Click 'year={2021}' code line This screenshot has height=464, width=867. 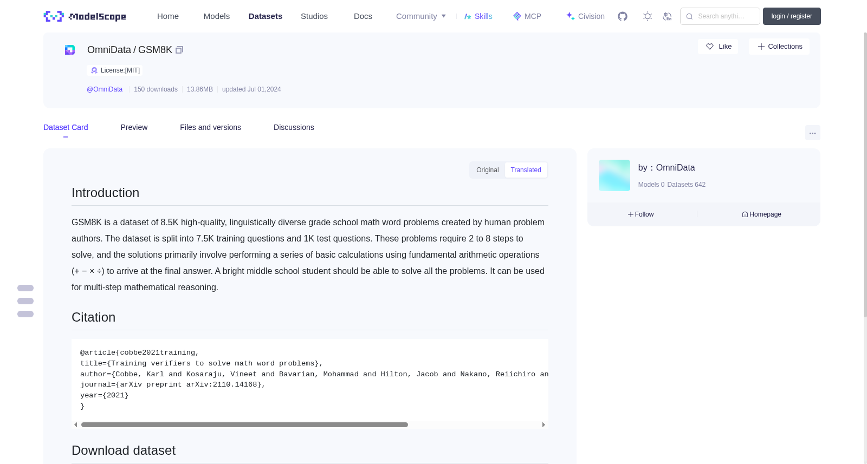click(105, 395)
